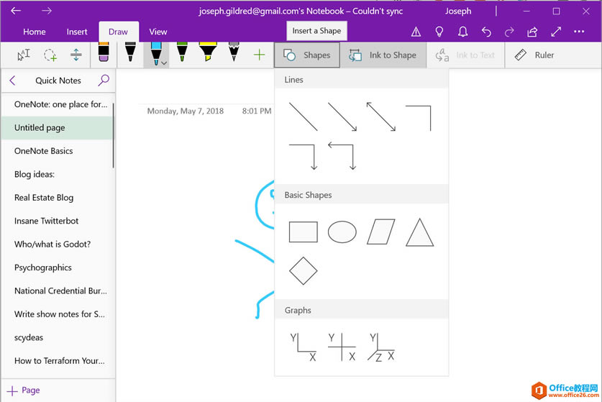Select objects or type text tool
Screen dimensions: 602x402
(x=24, y=55)
